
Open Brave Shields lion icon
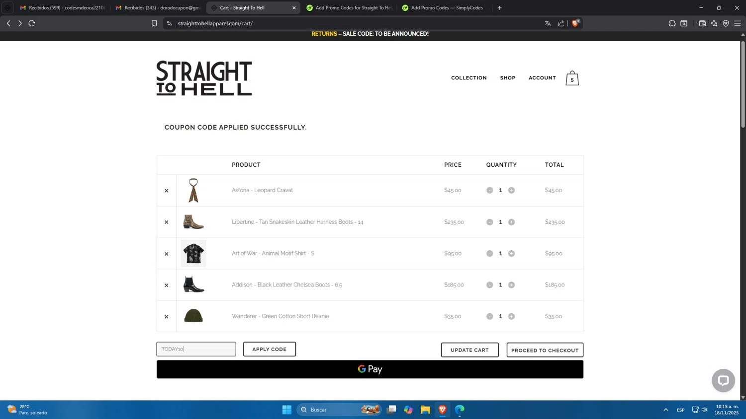click(x=575, y=23)
